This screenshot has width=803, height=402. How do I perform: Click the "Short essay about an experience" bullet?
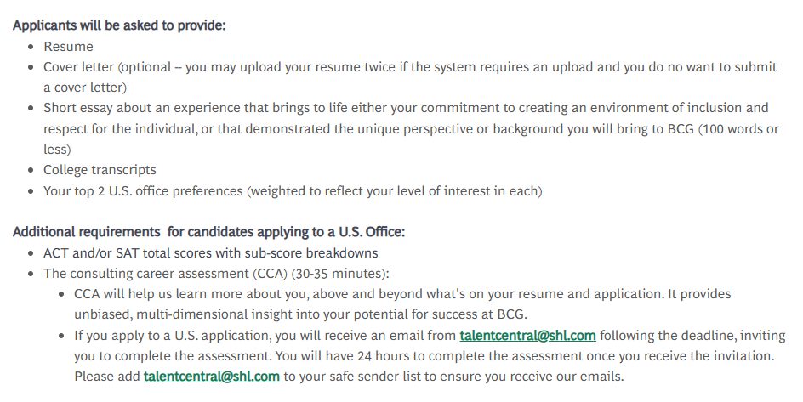pyautogui.click(x=411, y=128)
